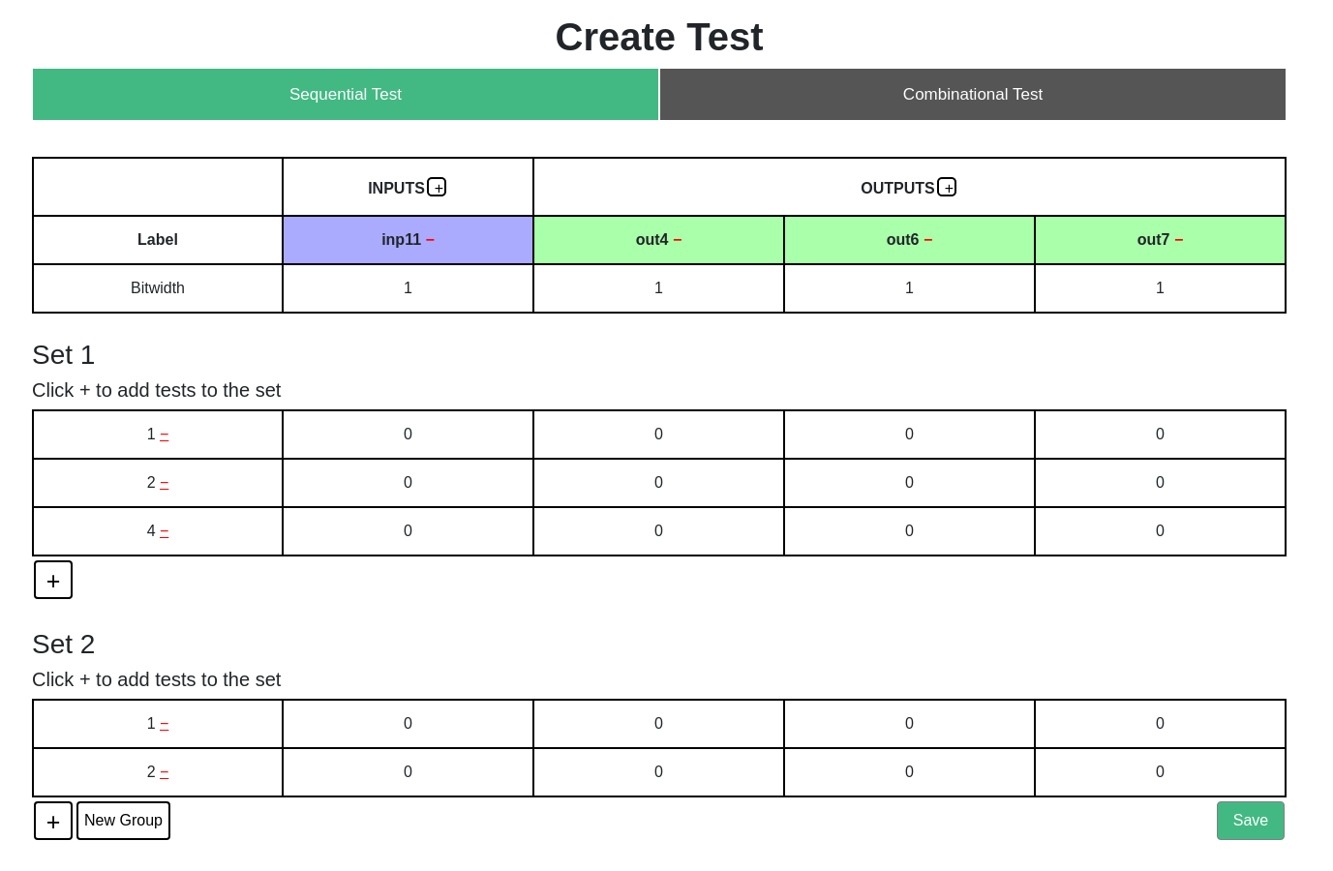Edit out4 value in Set 2 test 2
The width and height of the screenshot is (1333, 871).
coord(658,771)
